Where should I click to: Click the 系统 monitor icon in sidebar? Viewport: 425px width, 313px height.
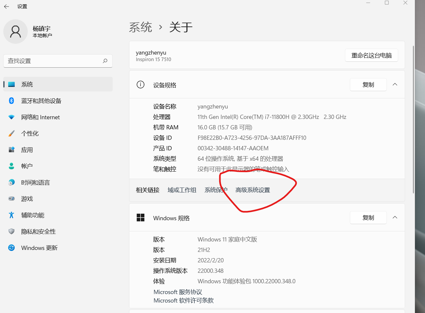pos(11,84)
